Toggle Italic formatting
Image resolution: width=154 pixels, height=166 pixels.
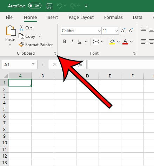[72, 41]
